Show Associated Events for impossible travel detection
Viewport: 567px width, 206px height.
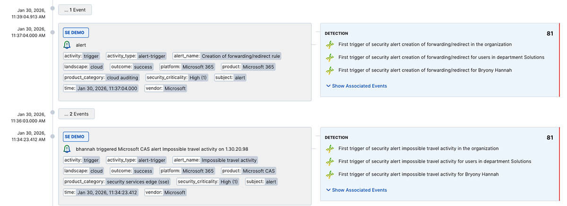[x=356, y=190]
